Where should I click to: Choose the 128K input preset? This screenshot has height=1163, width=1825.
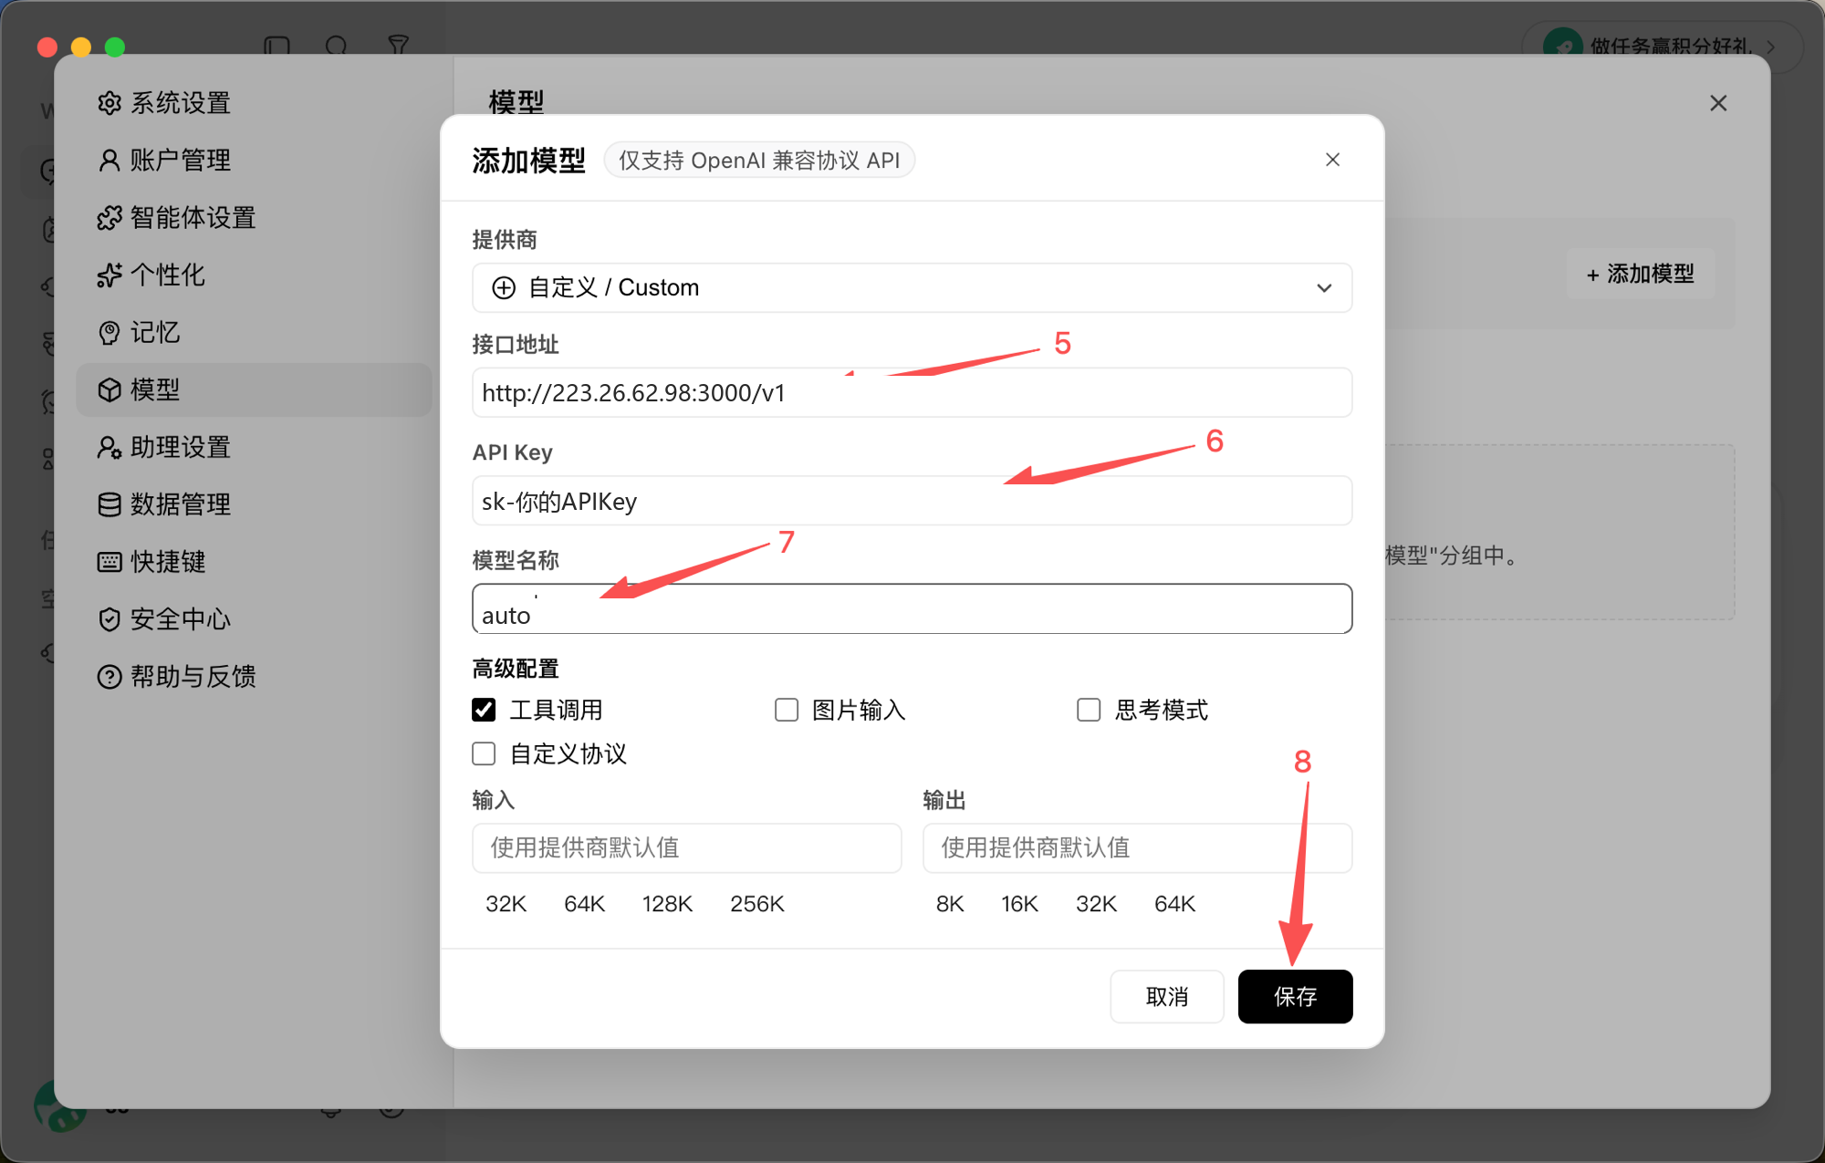667,904
